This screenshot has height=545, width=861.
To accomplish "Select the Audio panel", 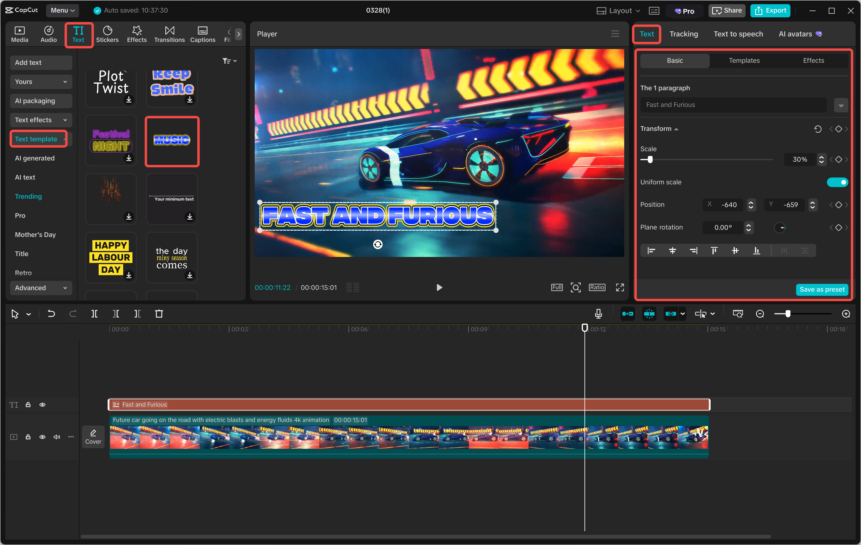I will pos(48,34).
